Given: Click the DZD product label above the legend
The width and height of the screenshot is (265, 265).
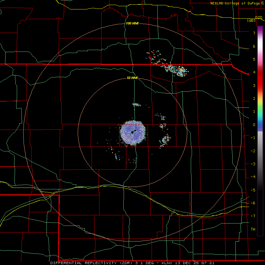Looking at the screenshot, I should pos(259,17).
